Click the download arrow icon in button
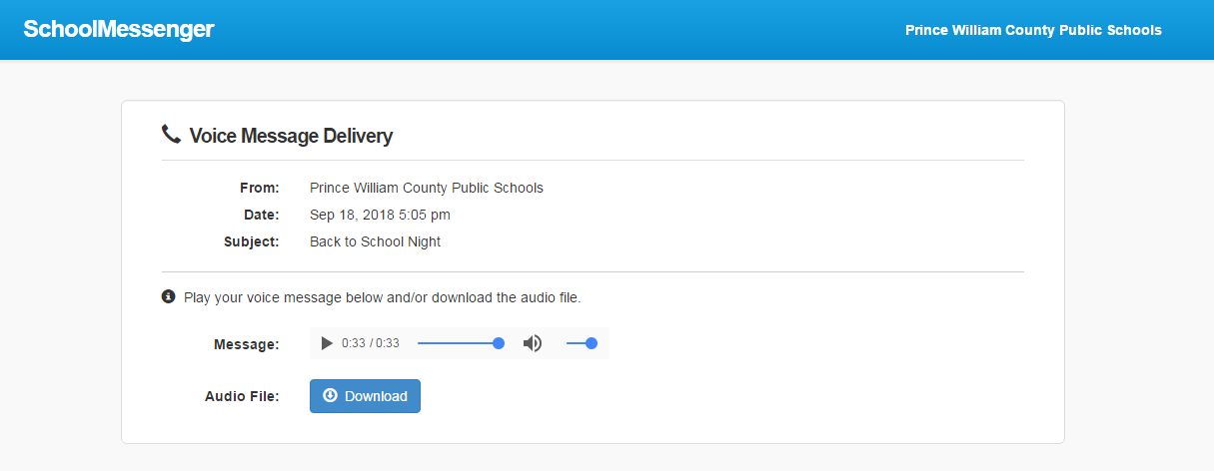The height and width of the screenshot is (471, 1214). 331,395
